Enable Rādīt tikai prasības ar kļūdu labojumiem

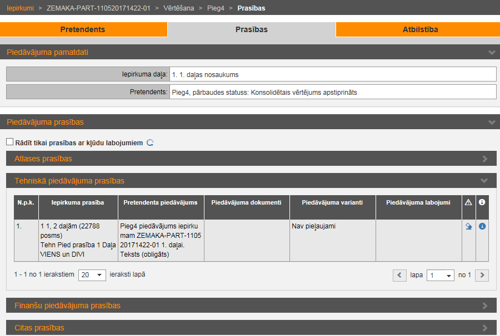(9, 142)
